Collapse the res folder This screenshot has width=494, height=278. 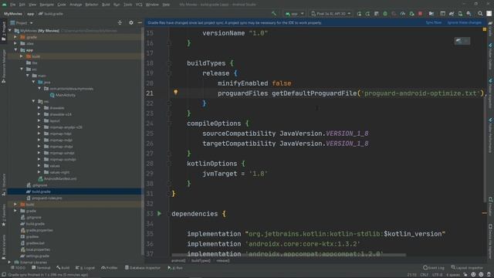33,101
